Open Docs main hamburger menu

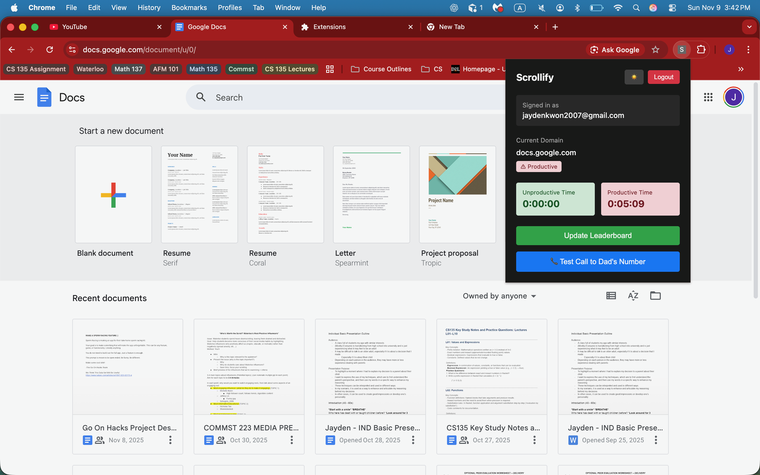pyautogui.click(x=19, y=97)
